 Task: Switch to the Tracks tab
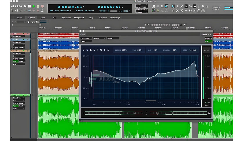tap(19, 17)
